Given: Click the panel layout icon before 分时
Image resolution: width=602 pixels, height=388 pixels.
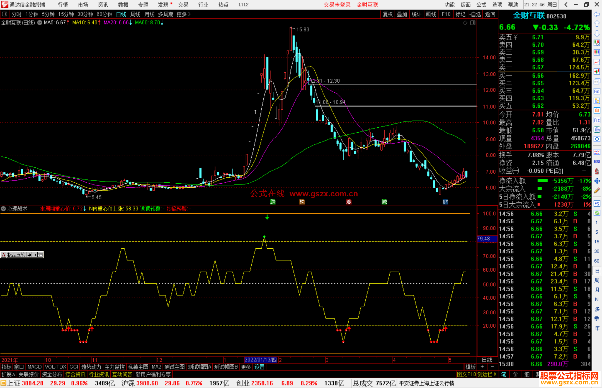Looking at the screenshot, I should (5, 14).
